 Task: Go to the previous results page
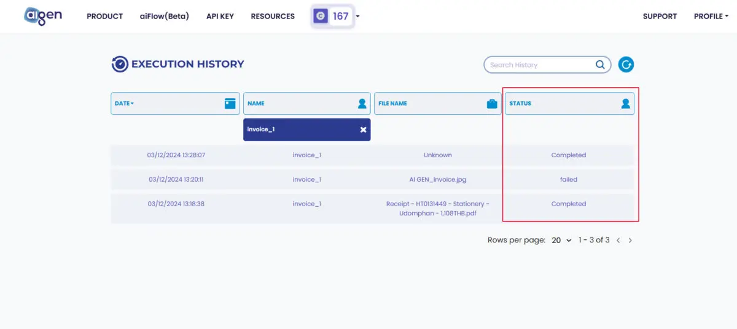tap(618, 241)
